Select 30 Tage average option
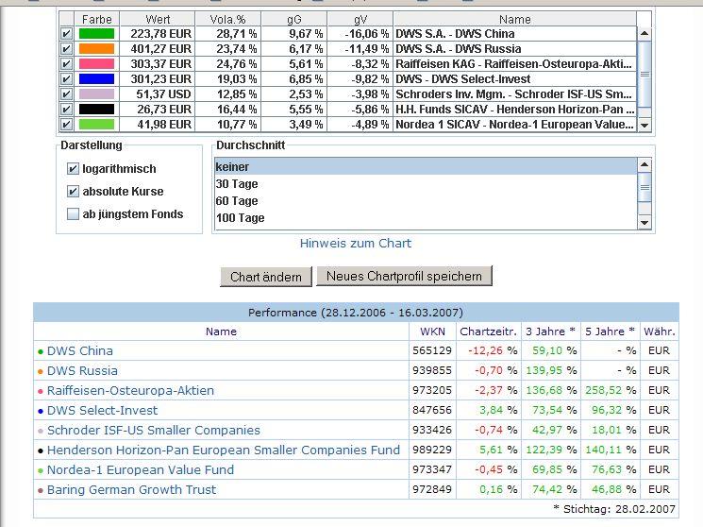The image size is (703, 527). pyautogui.click(x=426, y=183)
